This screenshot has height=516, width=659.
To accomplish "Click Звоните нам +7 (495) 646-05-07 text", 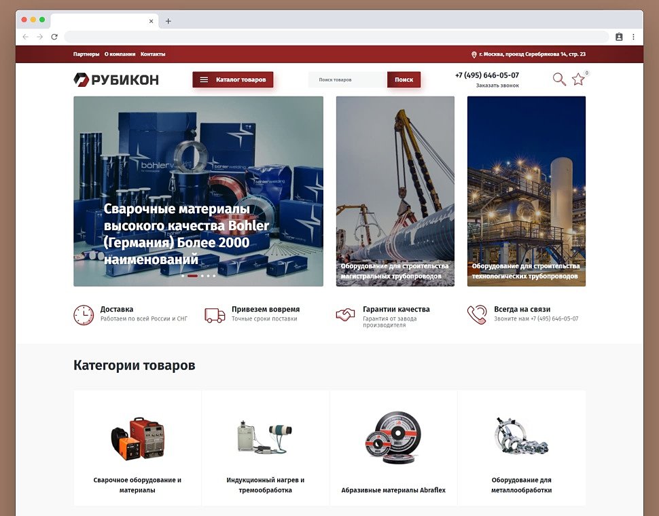I will 536,318.
